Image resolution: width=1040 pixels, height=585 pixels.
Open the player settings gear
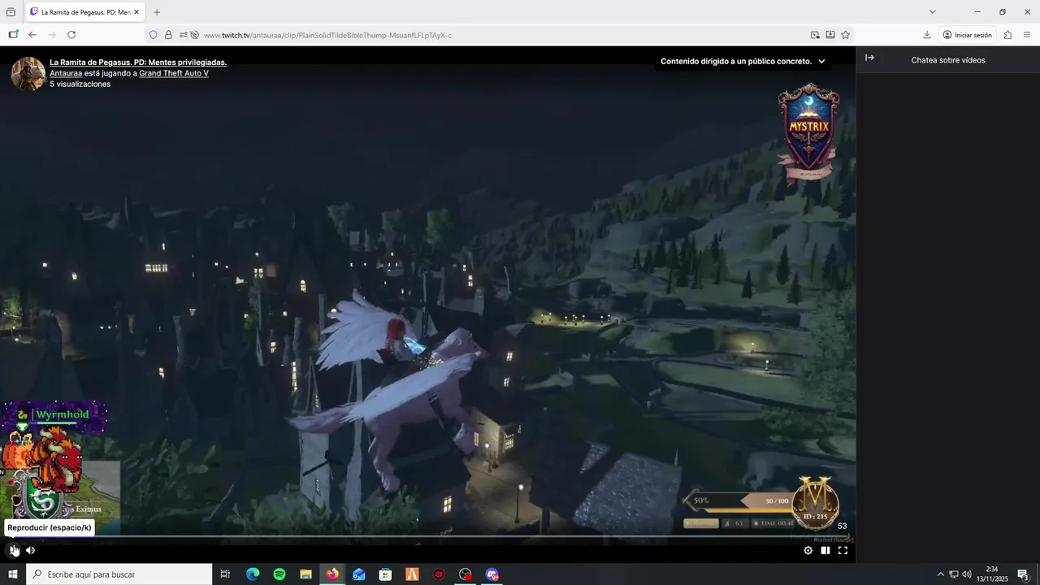tap(808, 550)
